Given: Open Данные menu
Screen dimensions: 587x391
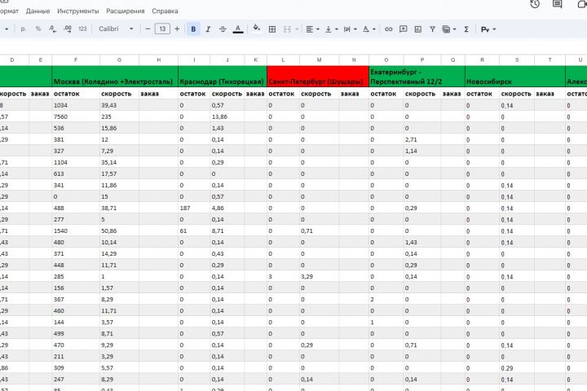Looking at the screenshot, I should (x=38, y=11).
